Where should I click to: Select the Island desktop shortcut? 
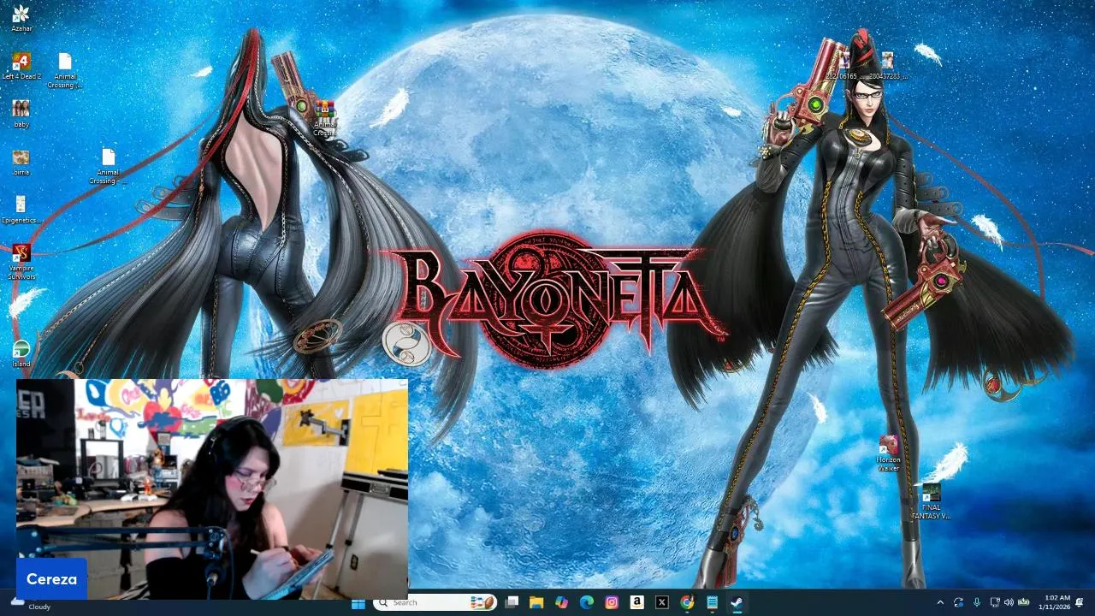21,353
